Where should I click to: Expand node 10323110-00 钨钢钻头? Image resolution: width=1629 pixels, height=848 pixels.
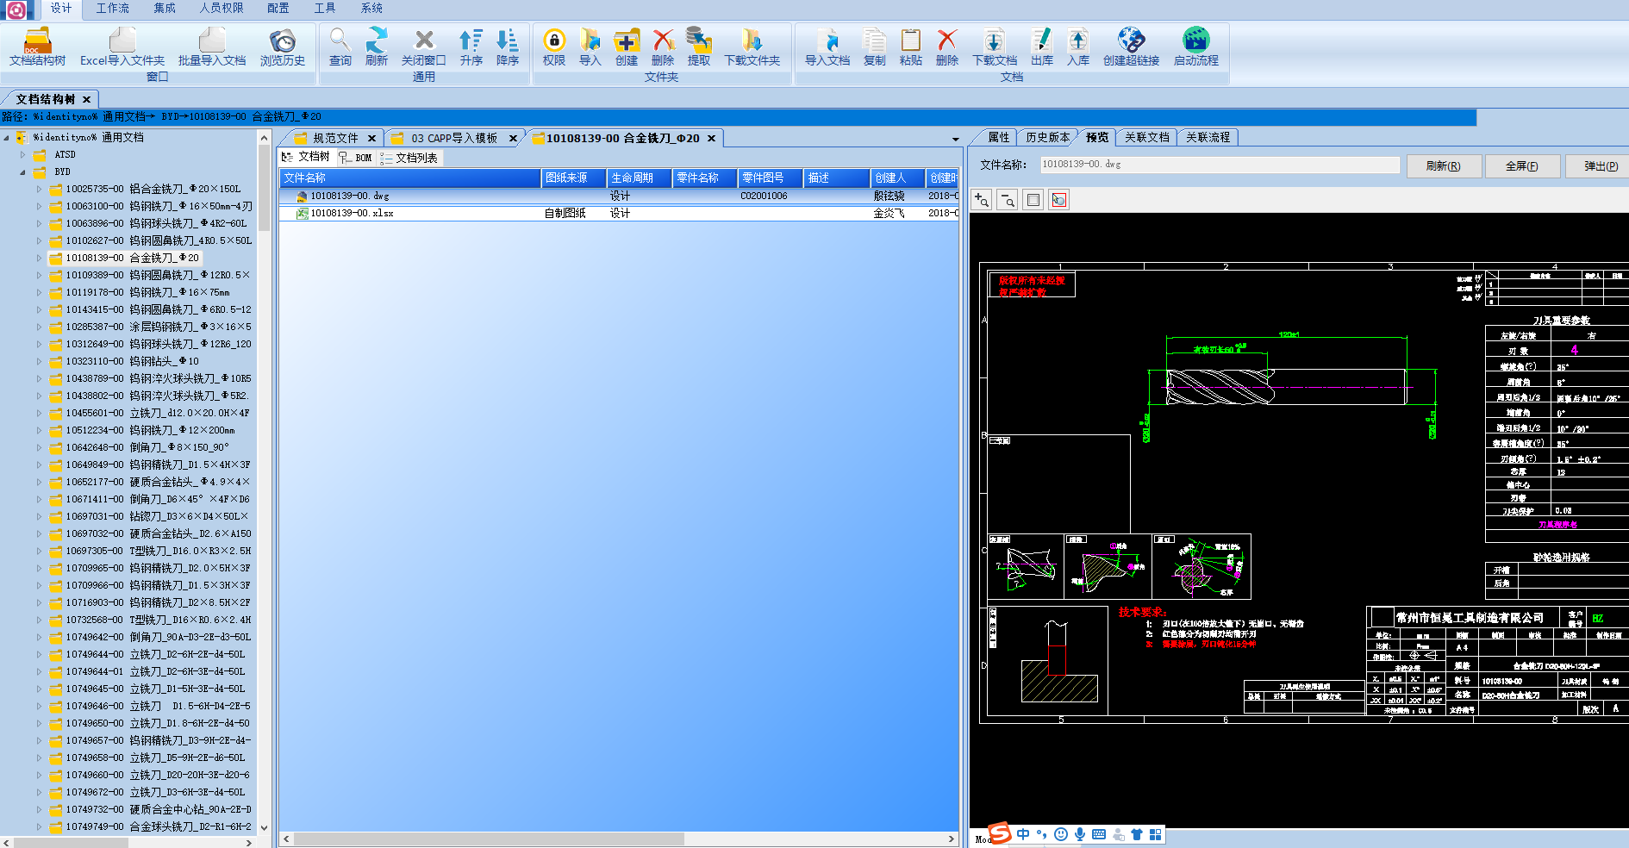[x=39, y=361]
